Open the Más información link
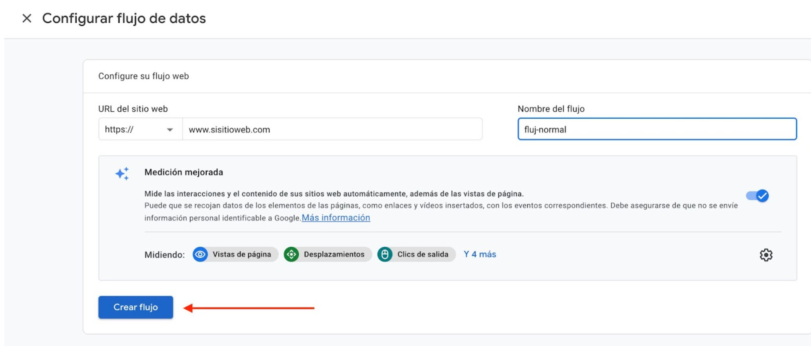Viewport: 811px width, 346px height. tap(336, 218)
